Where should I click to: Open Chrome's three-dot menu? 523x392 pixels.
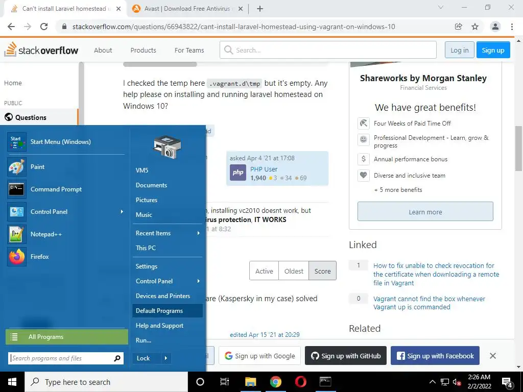tap(512, 27)
